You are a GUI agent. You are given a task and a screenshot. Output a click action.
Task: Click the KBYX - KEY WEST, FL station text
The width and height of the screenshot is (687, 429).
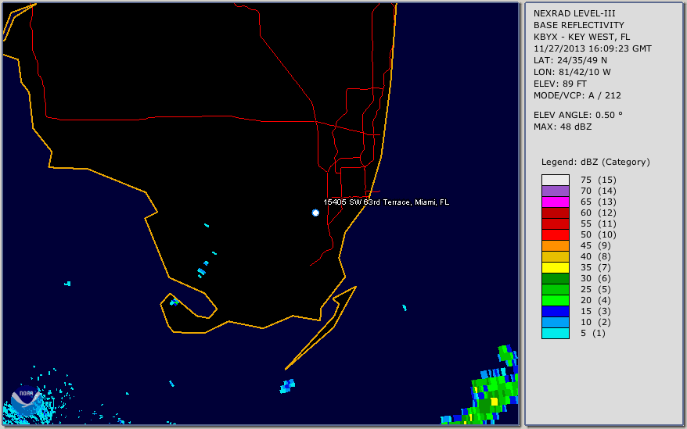(x=581, y=38)
